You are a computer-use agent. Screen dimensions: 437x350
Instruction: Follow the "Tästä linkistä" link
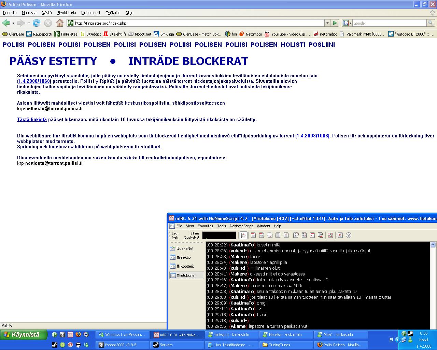pos(32,119)
